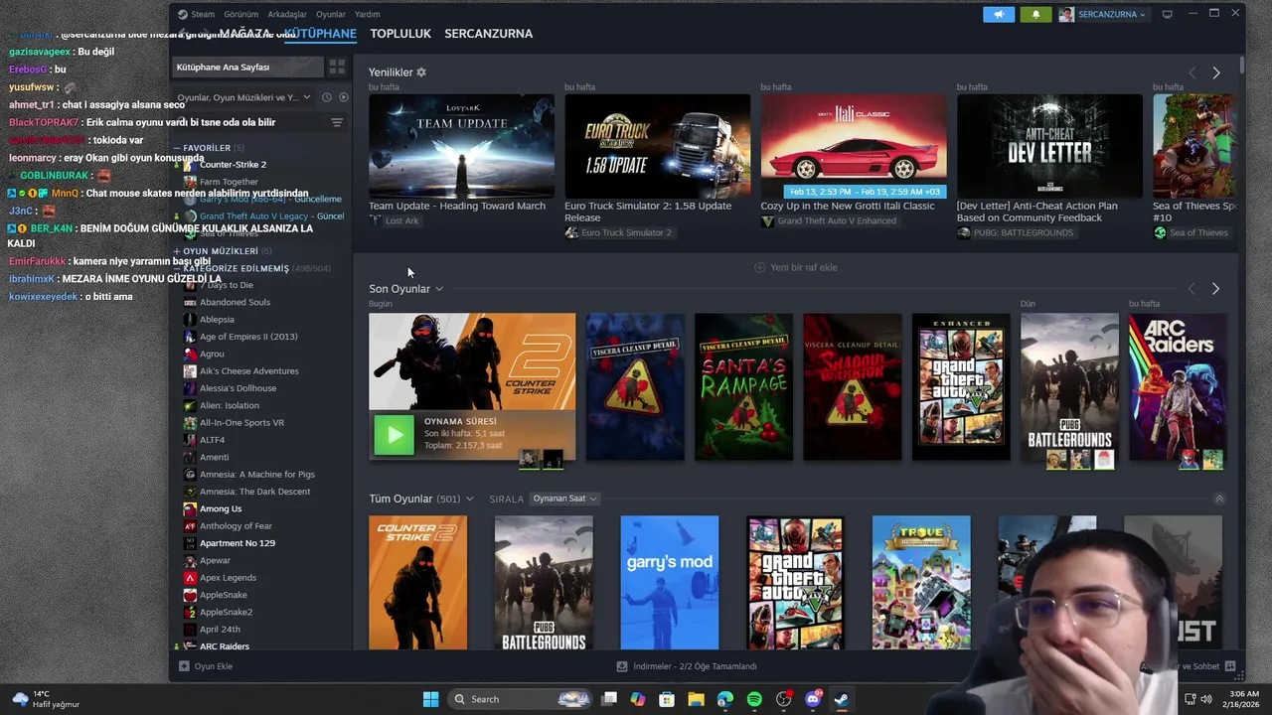Open İndirmeler status link
The width and height of the screenshot is (1272, 715).
coord(688,666)
